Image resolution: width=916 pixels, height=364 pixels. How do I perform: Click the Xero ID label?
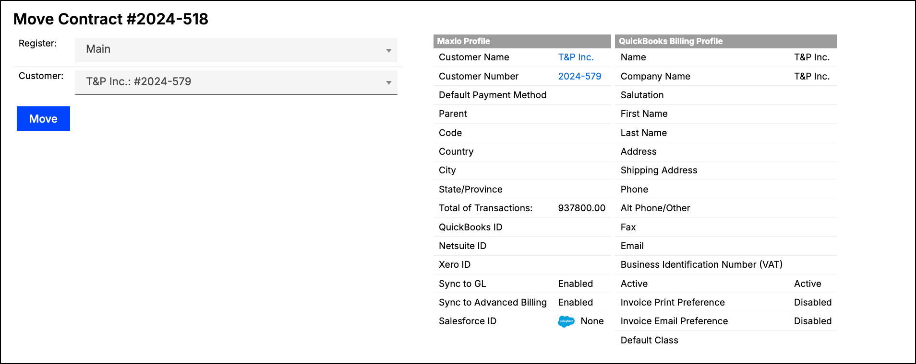pos(455,264)
